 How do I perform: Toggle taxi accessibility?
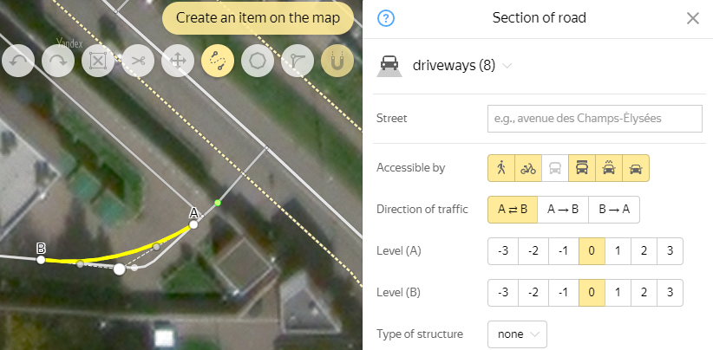(x=609, y=168)
